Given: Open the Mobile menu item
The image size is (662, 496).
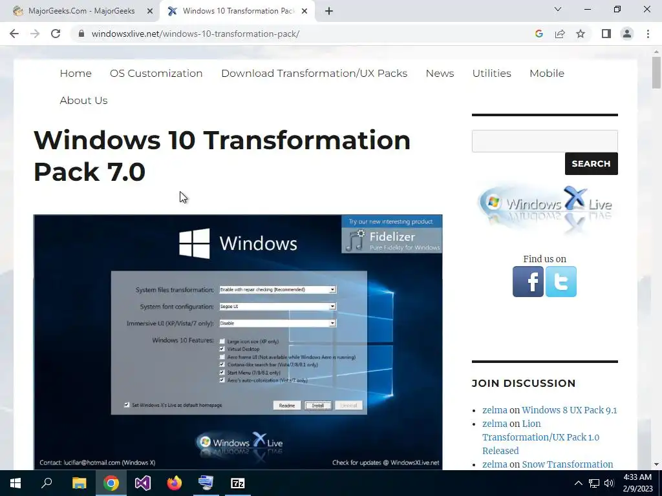Looking at the screenshot, I should pos(547,74).
